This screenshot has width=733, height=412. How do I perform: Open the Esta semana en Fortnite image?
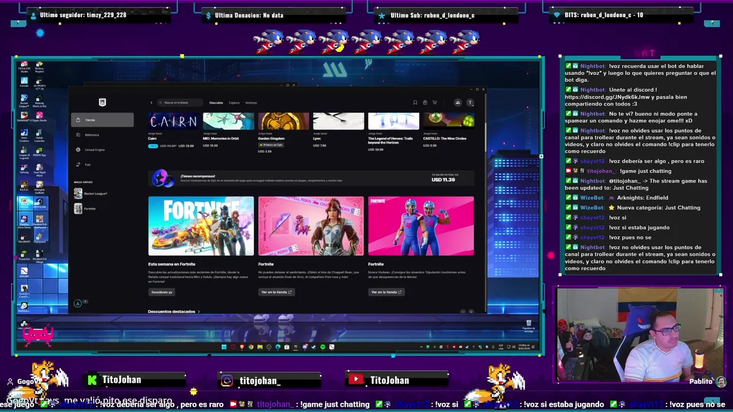(201, 226)
